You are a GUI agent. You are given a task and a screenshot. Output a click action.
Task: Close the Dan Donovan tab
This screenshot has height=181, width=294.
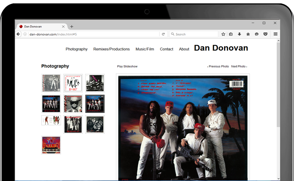[x=63, y=26]
